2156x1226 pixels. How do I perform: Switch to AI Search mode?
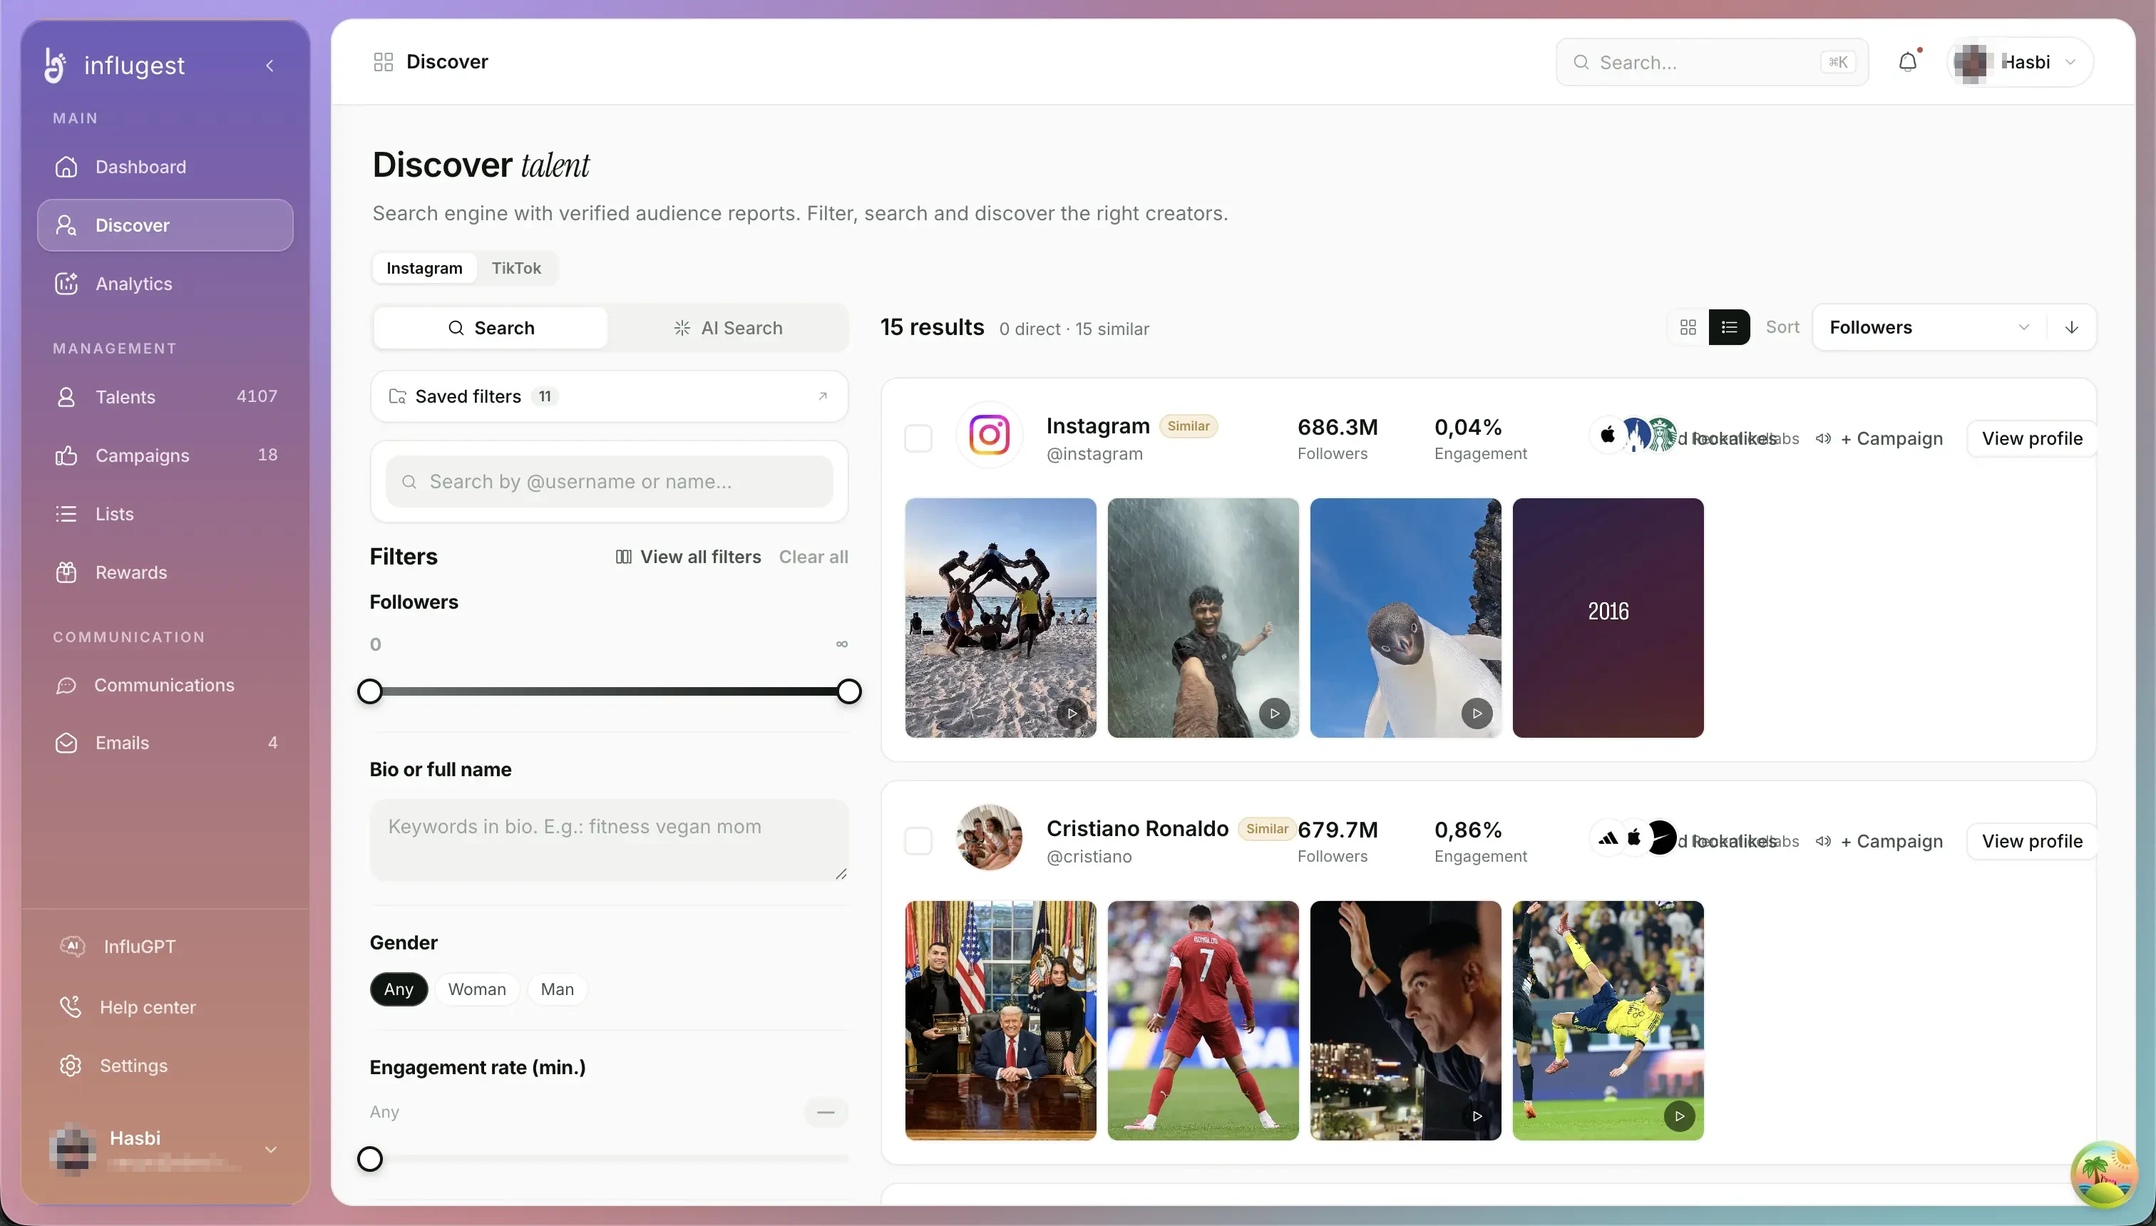(x=728, y=328)
